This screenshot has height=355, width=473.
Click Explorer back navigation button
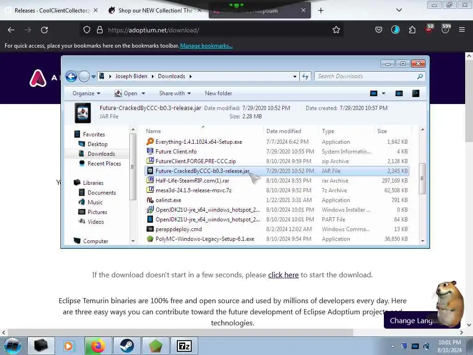tap(71, 76)
